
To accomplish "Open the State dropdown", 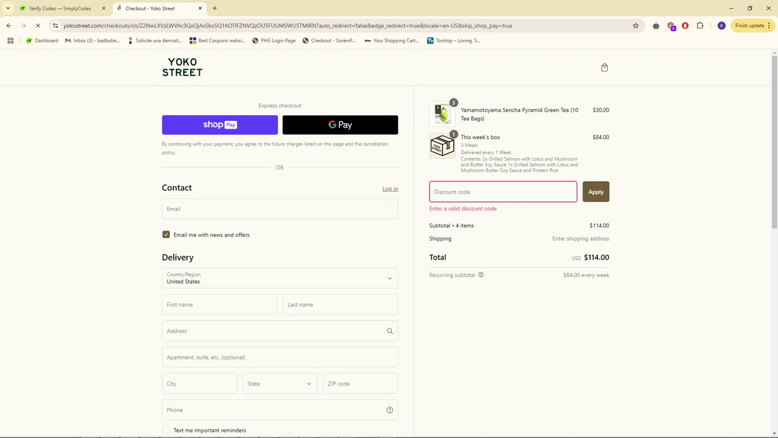I will coord(280,384).
